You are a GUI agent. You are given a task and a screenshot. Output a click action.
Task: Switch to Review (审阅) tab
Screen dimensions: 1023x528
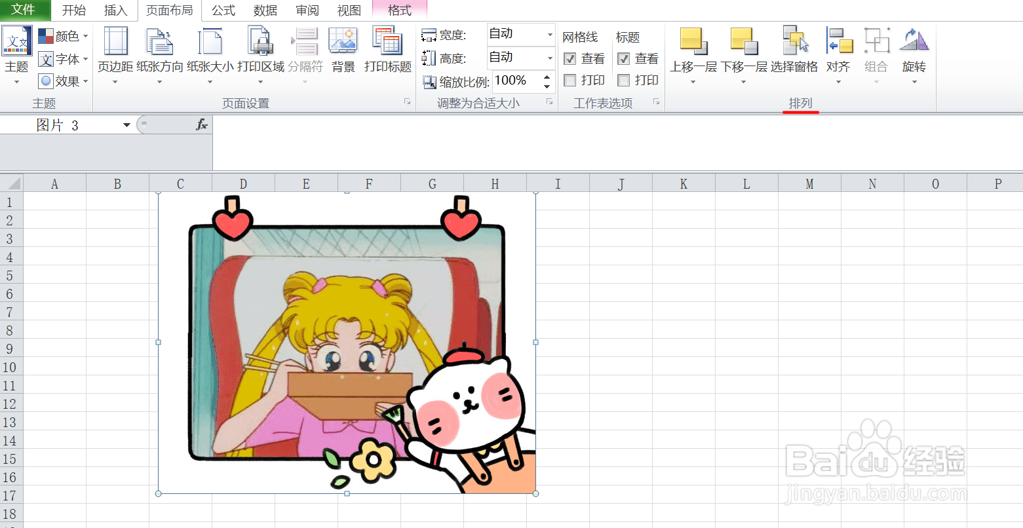(x=307, y=10)
